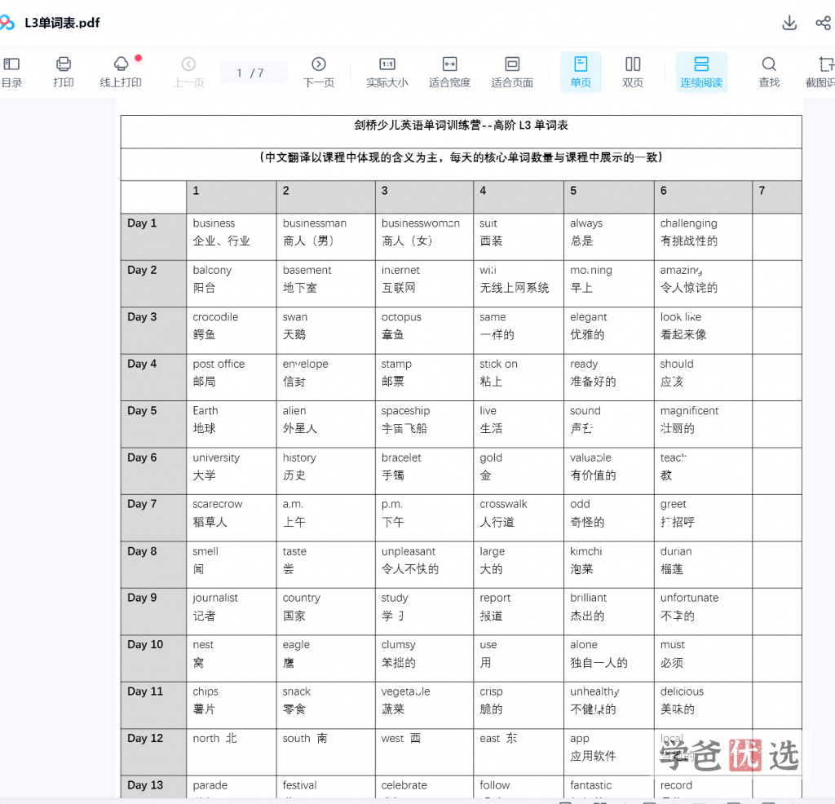The height and width of the screenshot is (804, 835).
Task: Click the Day 13 row header
Action: tap(153, 786)
